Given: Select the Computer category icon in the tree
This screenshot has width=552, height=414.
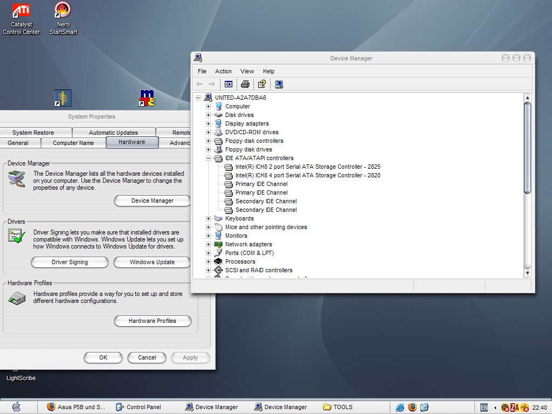Looking at the screenshot, I should coord(219,106).
